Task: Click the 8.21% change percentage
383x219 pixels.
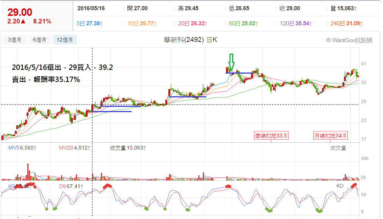Action: pyautogui.click(x=42, y=22)
